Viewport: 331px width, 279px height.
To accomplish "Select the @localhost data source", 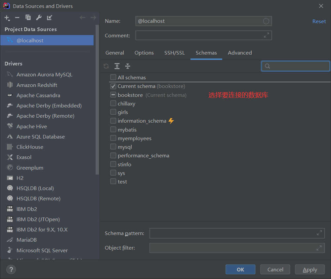I will [47, 40].
